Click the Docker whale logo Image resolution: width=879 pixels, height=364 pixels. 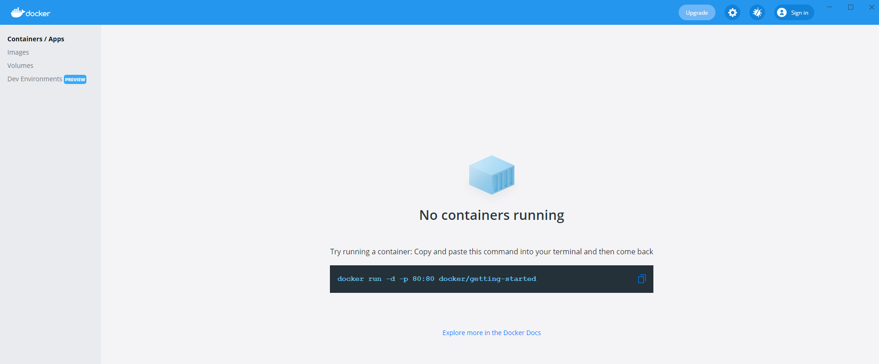[x=30, y=12]
